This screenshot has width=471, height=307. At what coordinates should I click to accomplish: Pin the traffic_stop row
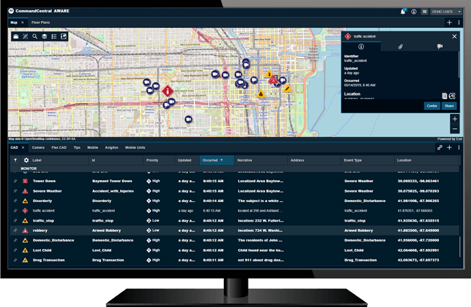pos(15,220)
